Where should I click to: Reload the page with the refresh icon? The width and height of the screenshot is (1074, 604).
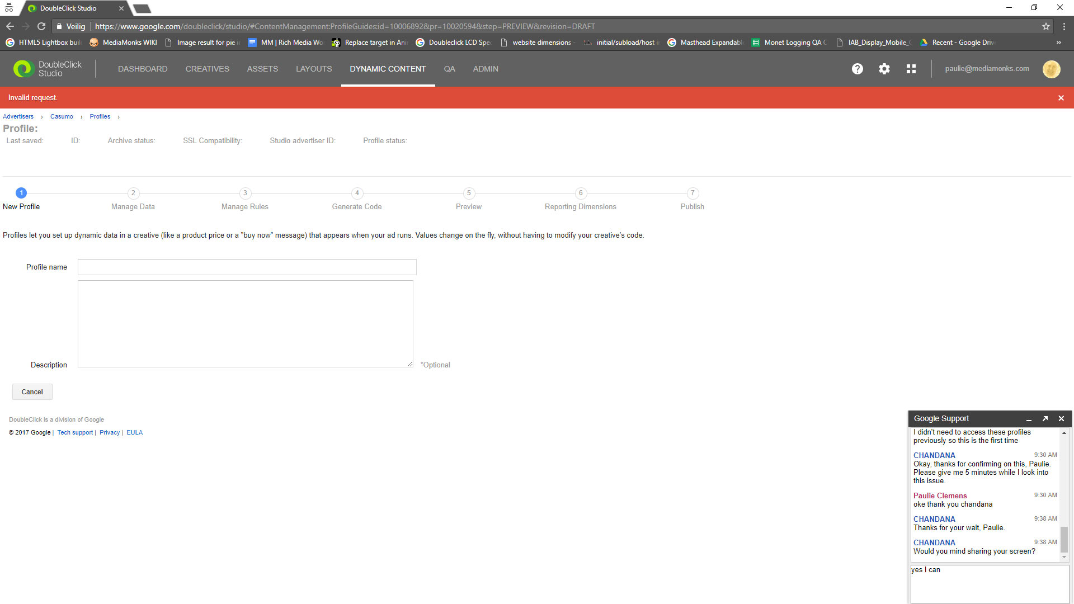[x=41, y=26]
